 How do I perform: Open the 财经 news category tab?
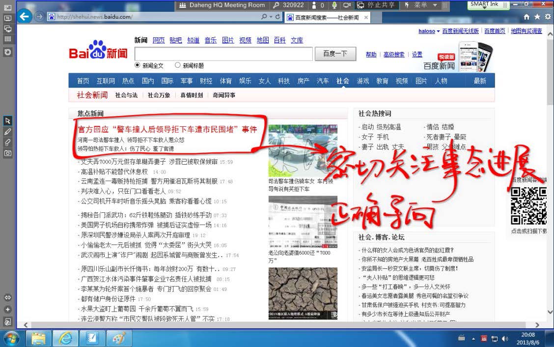click(x=206, y=81)
